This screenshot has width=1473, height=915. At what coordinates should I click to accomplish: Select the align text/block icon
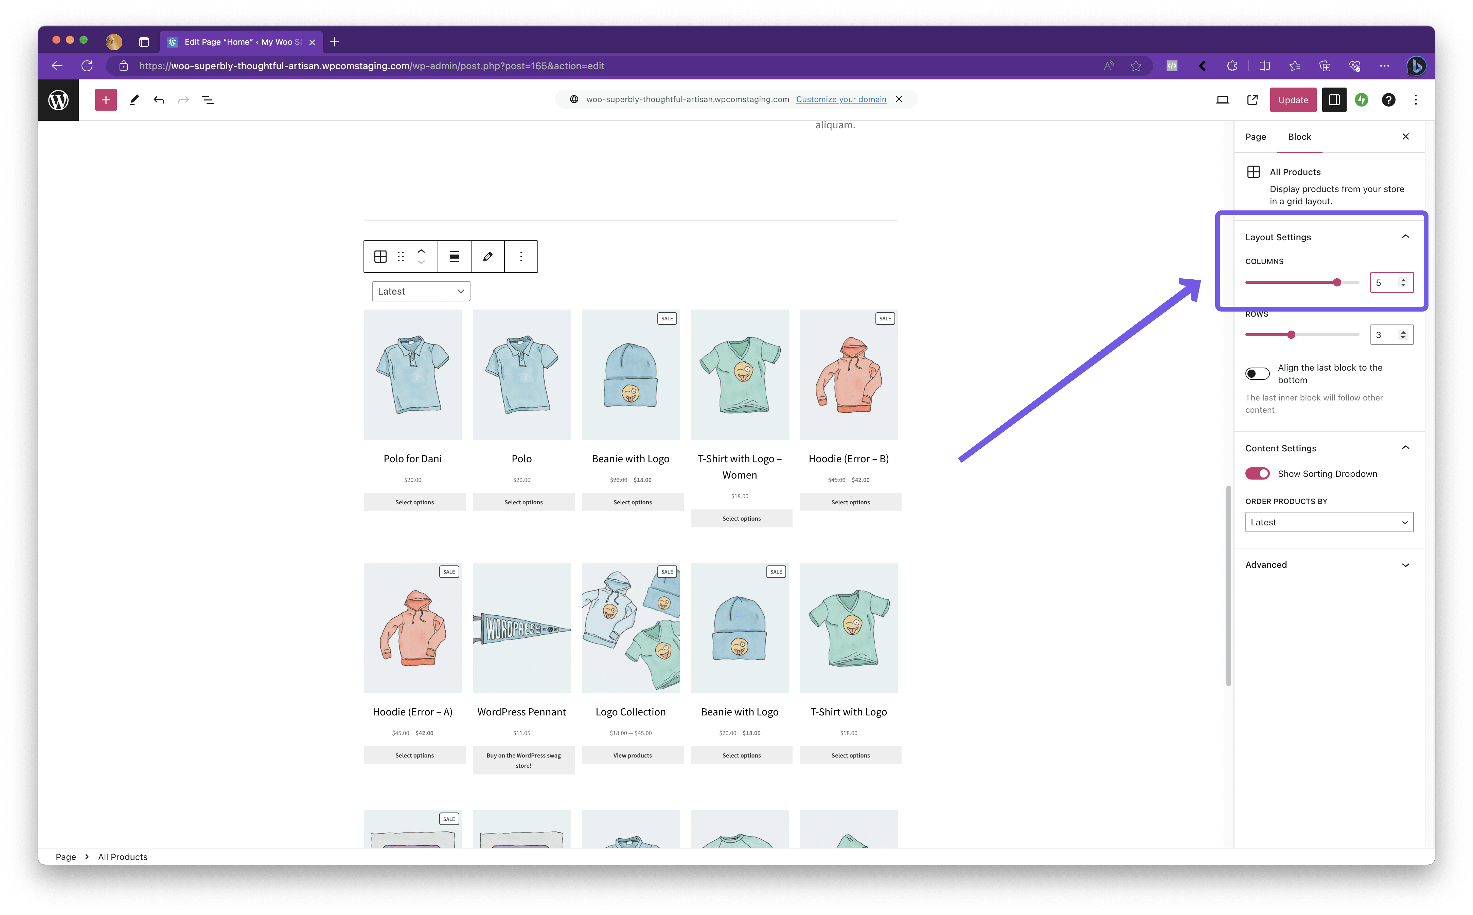tap(455, 256)
